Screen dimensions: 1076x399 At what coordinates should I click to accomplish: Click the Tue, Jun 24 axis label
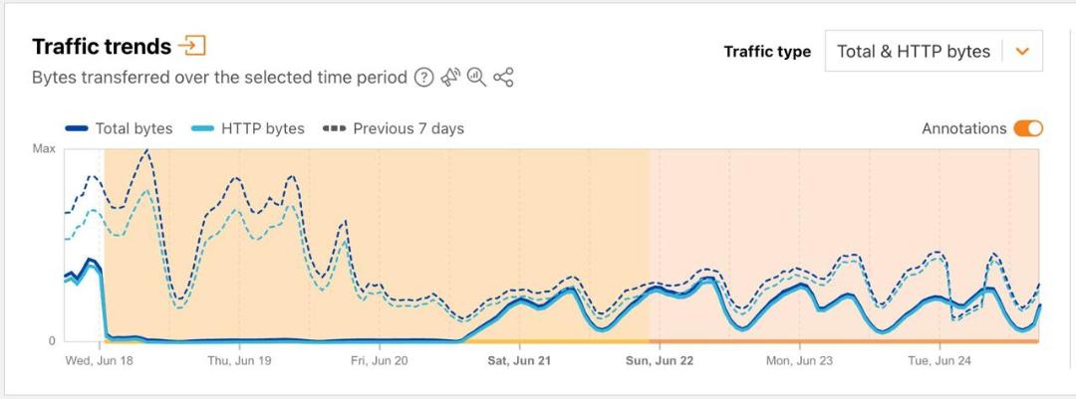tap(940, 360)
